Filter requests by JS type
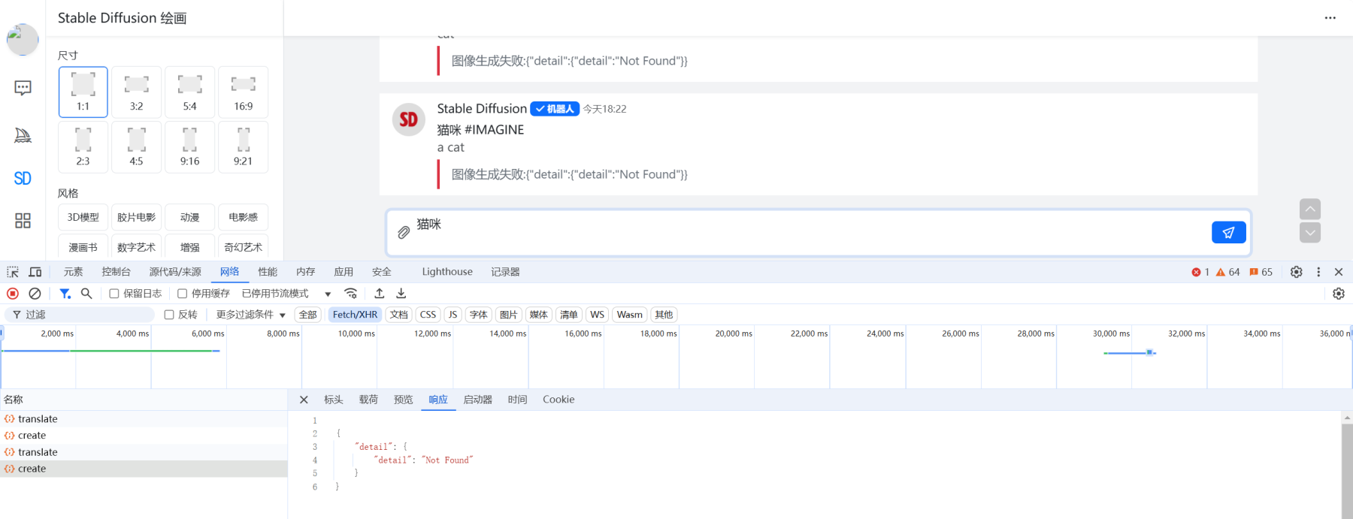Screen dimensions: 1353x519 coord(453,315)
